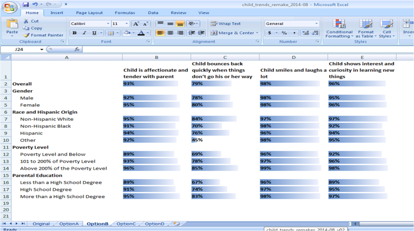
Task: Decrease the cell indent
Action: pyautogui.click(x=191, y=33)
